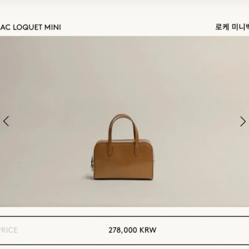Show the previous product image with left chevron

(x=6, y=121)
